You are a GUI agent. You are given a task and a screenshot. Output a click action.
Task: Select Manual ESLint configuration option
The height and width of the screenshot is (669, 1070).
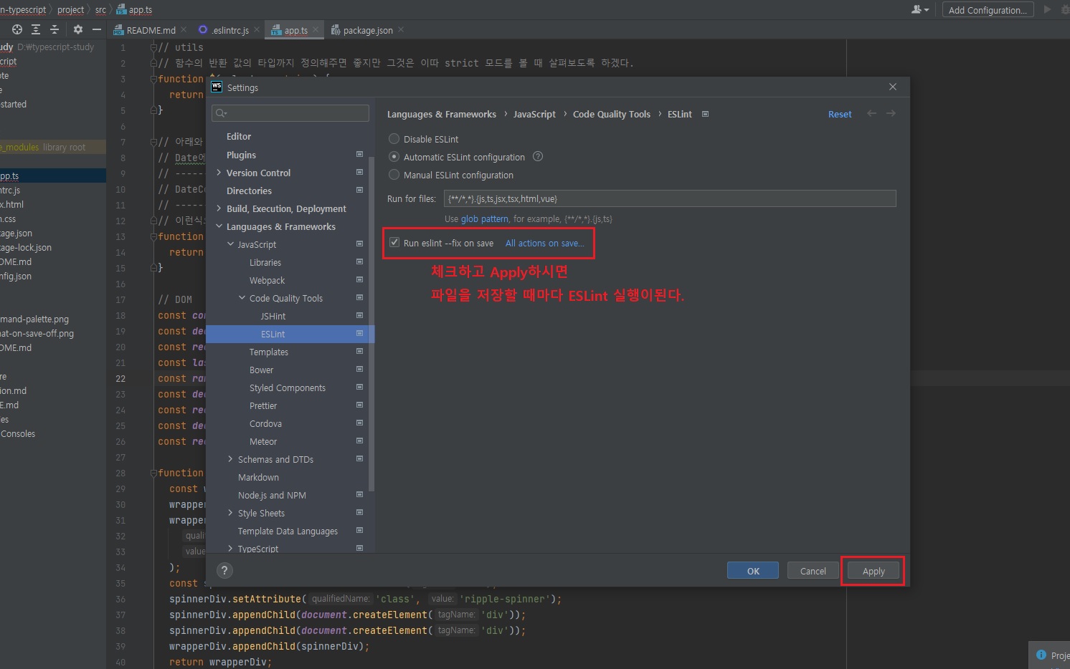394,175
